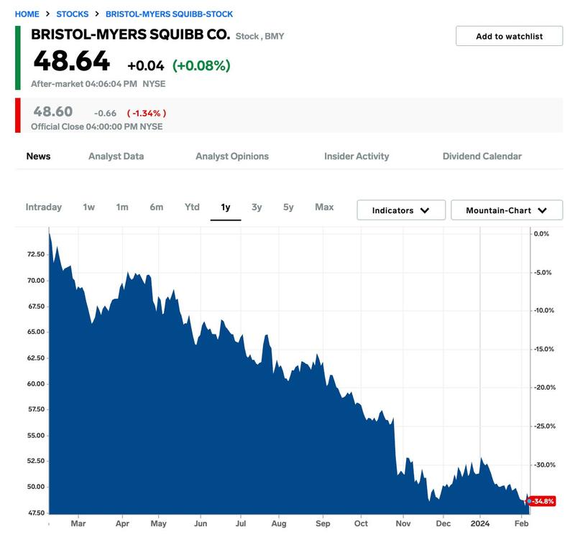
Task: Click the 47.50 price axis label
Action: [36, 513]
